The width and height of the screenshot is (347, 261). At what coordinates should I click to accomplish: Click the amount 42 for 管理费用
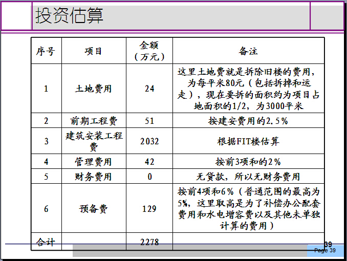pyautogui.click(x=149, y=162)
